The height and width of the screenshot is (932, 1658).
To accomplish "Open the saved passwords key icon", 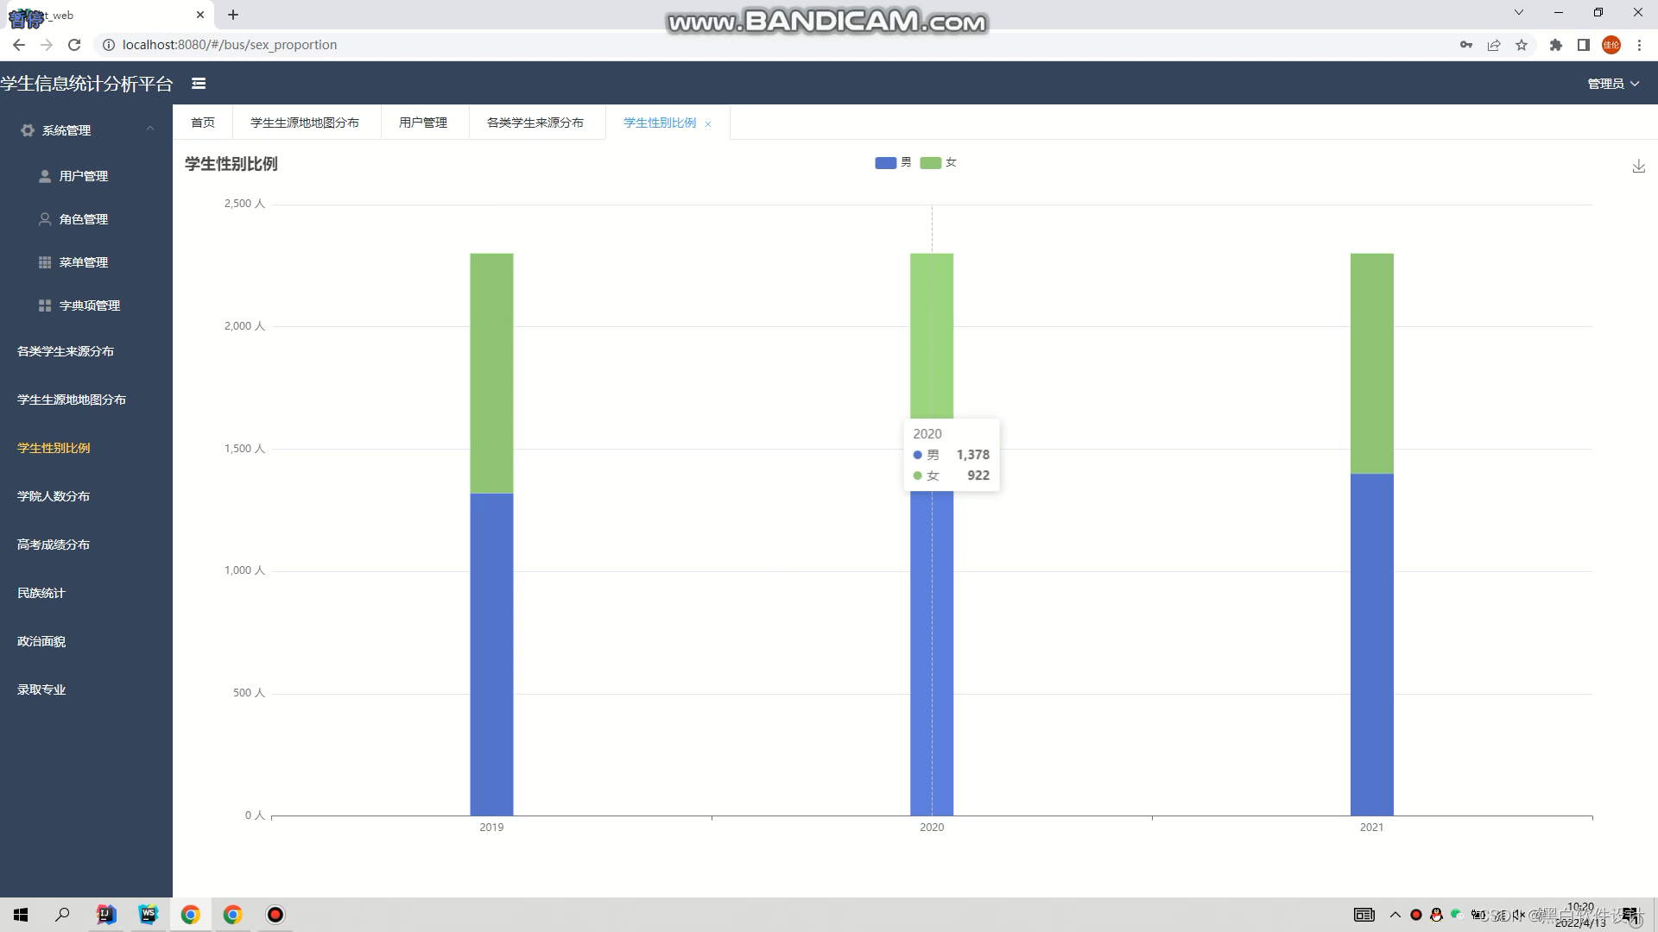I will pos(1466,45).
